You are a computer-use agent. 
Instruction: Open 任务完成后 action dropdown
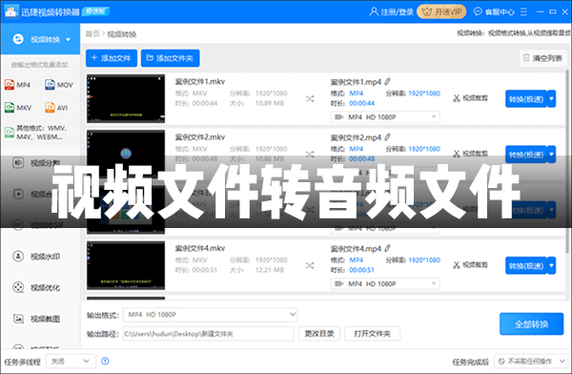(532, 362)
